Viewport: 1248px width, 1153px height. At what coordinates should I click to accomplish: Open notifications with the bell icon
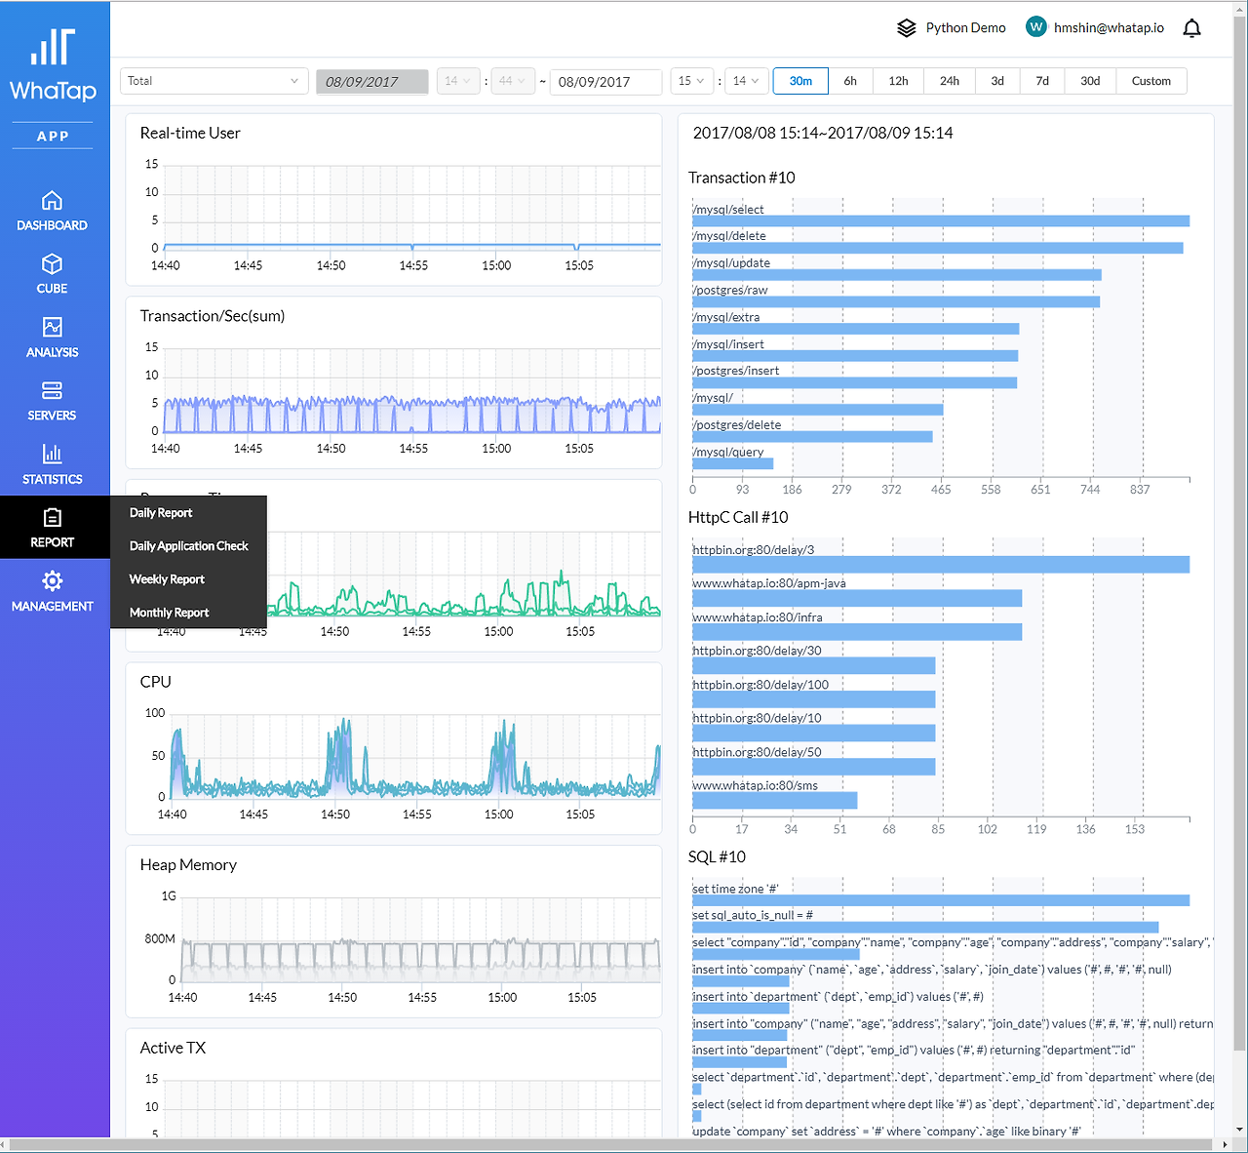(x=1191, y=28)
